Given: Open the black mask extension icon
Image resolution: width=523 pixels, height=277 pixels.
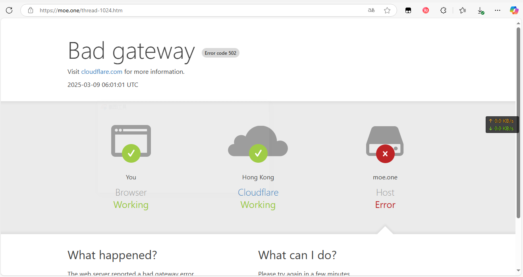Looking at the screenshot, I should pos(408,10).
